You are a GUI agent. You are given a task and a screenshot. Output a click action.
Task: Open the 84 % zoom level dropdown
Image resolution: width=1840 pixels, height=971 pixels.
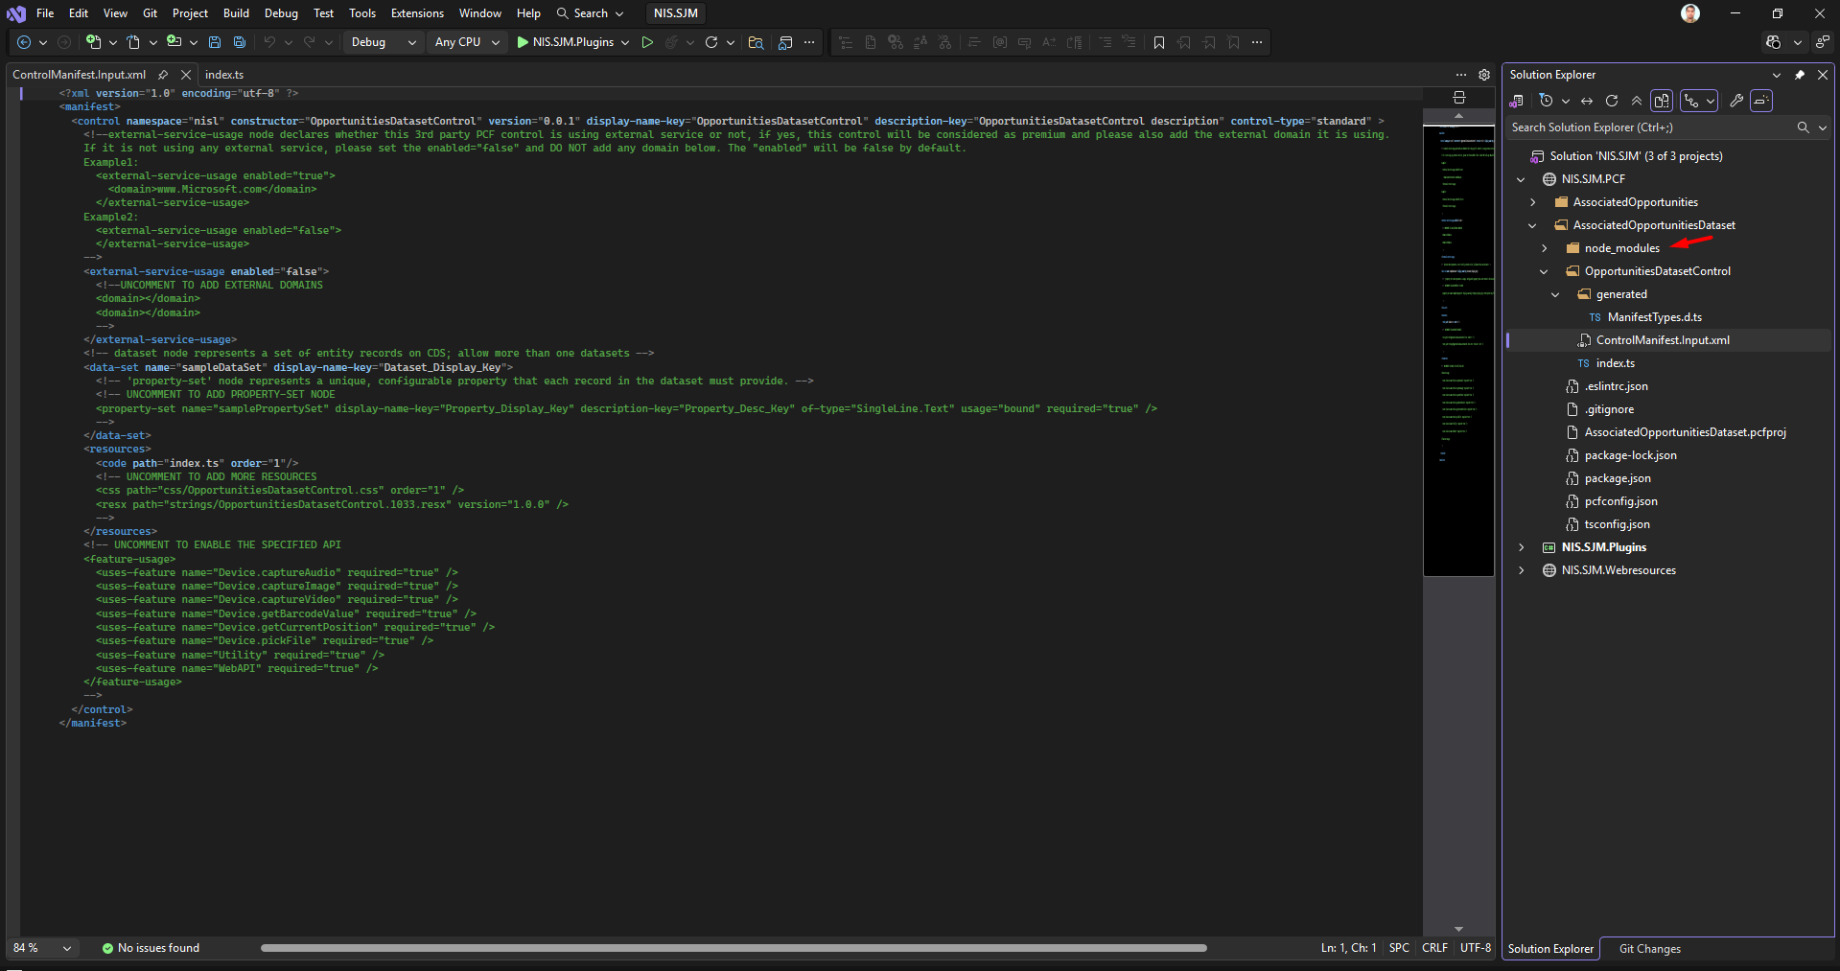pos(42,948)
